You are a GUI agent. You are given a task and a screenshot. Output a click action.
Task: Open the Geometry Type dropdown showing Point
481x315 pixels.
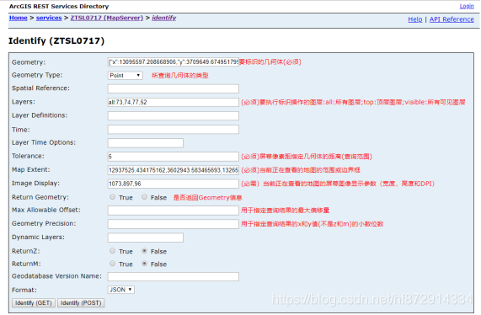tap(126, 76)
